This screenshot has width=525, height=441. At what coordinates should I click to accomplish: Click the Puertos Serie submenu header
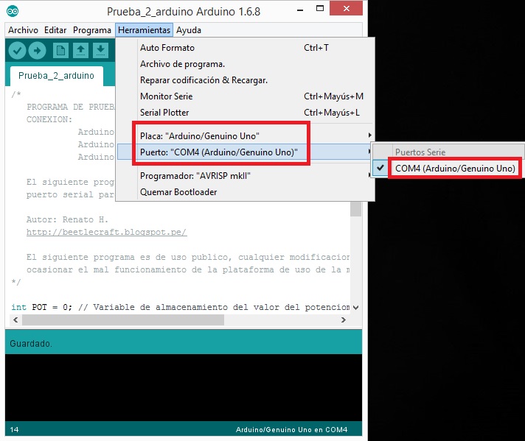448,152
